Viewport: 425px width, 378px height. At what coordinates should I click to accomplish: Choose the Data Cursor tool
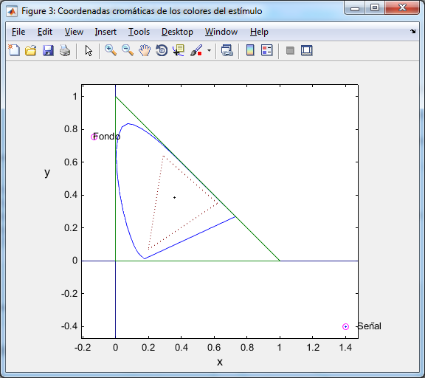[x=179, y=50]
